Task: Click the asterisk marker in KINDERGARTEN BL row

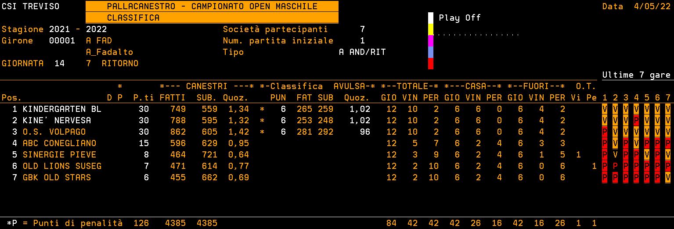Action: [262, 109]
